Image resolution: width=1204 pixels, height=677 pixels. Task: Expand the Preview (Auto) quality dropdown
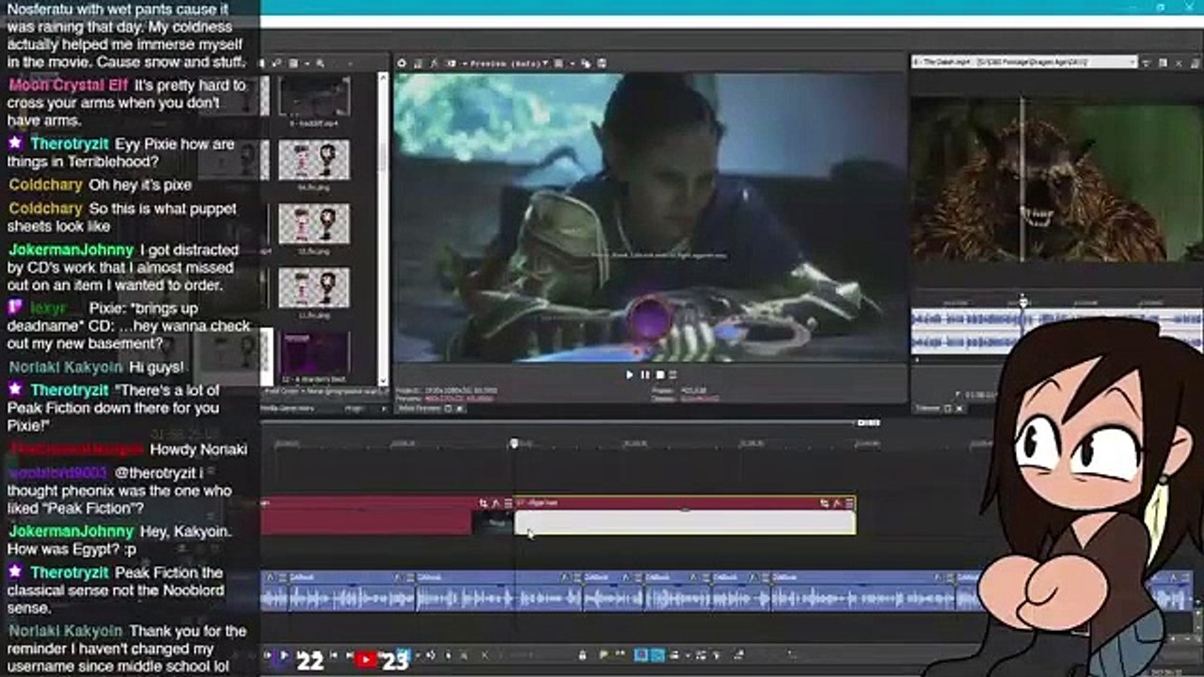505,63
